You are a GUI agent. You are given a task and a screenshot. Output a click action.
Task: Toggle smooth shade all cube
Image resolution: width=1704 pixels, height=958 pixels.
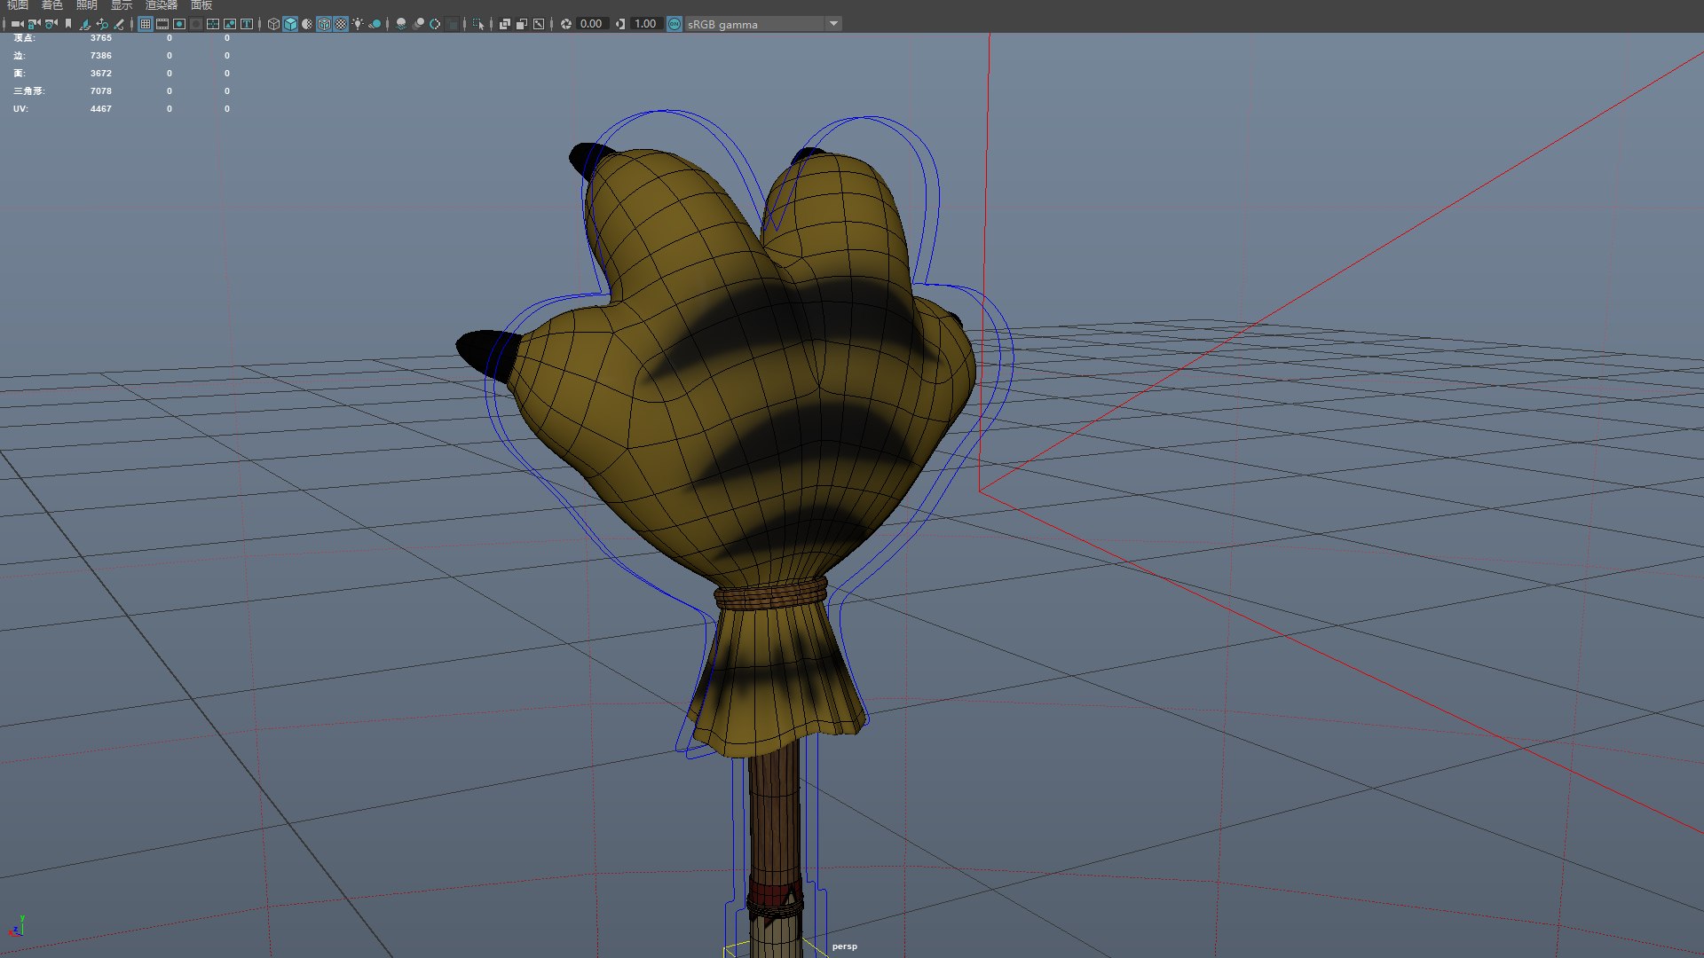click(290, 24)
